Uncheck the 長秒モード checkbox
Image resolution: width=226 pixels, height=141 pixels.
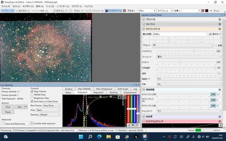tap(210, 34)
